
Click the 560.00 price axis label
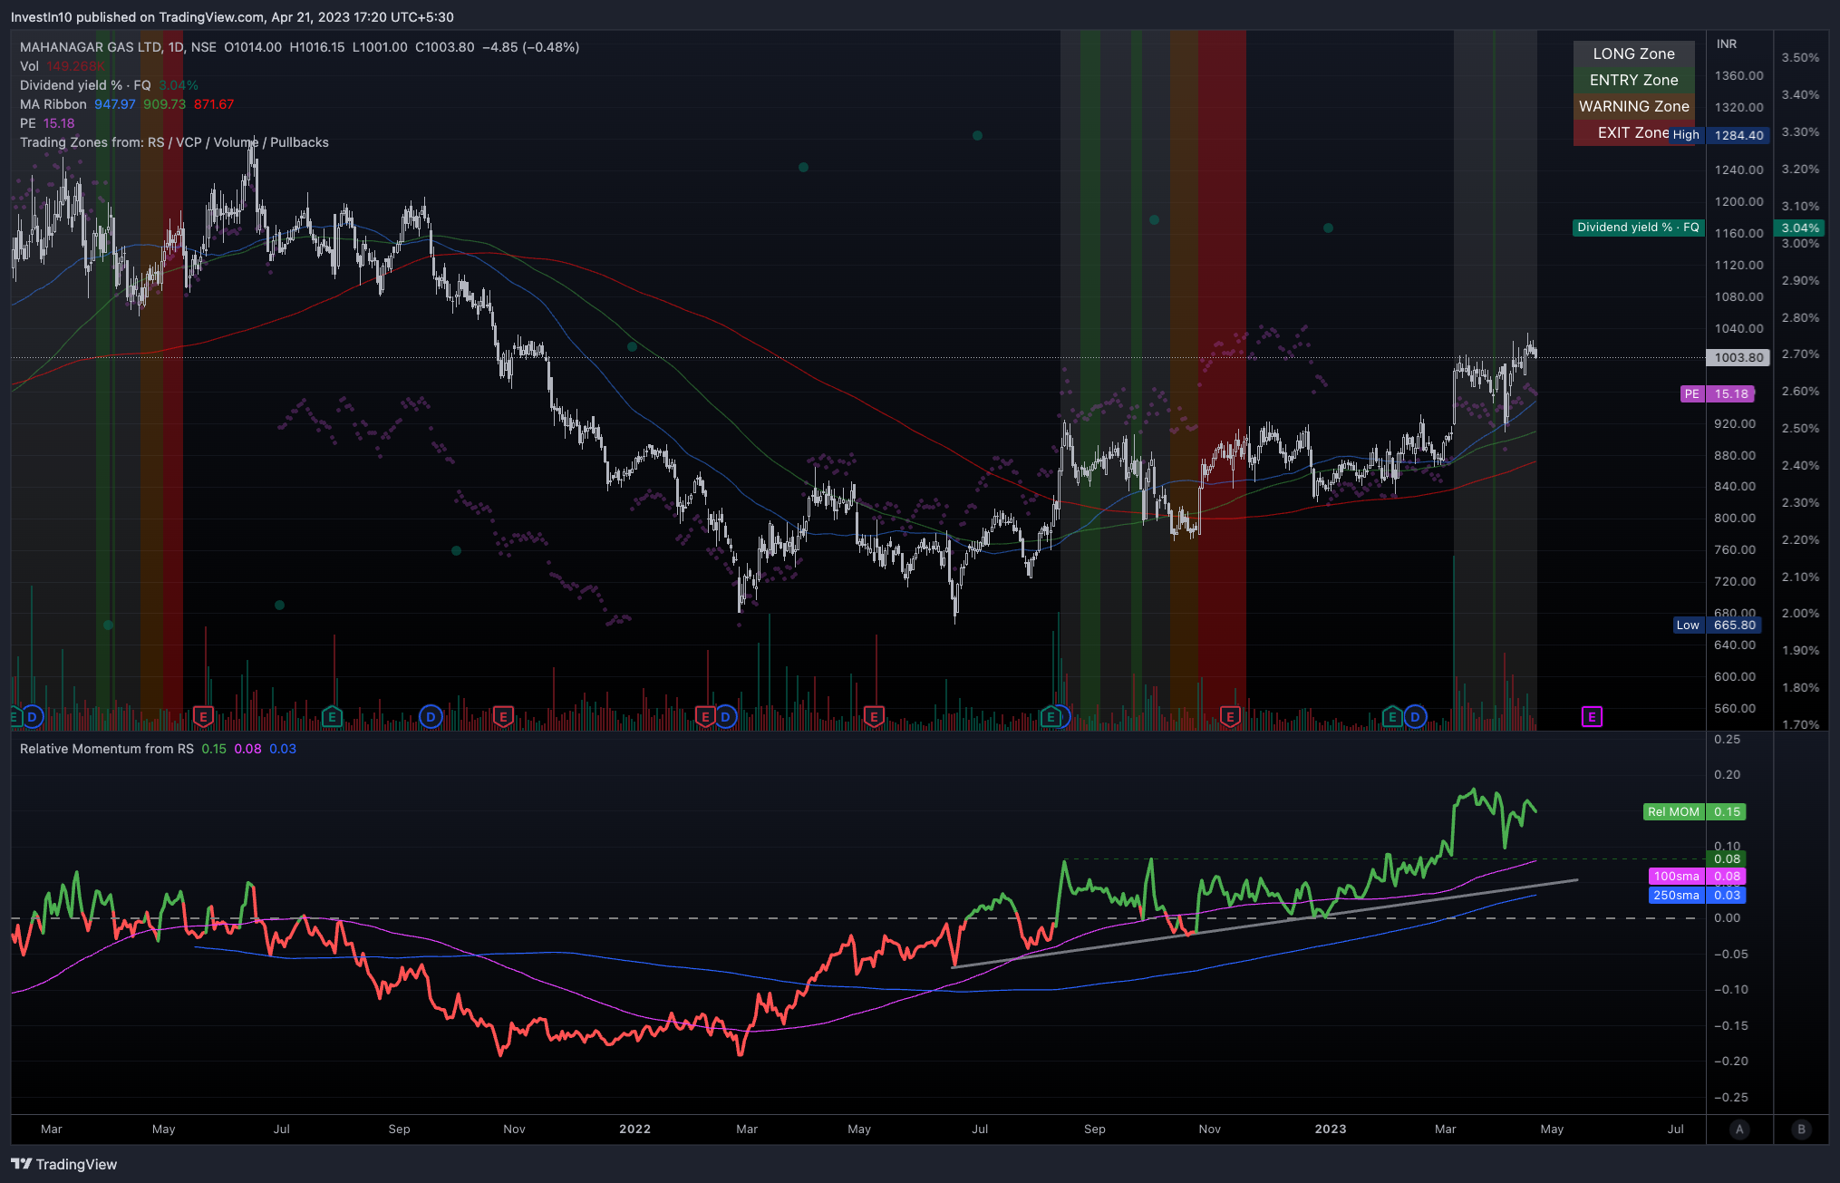point(1735,708)
